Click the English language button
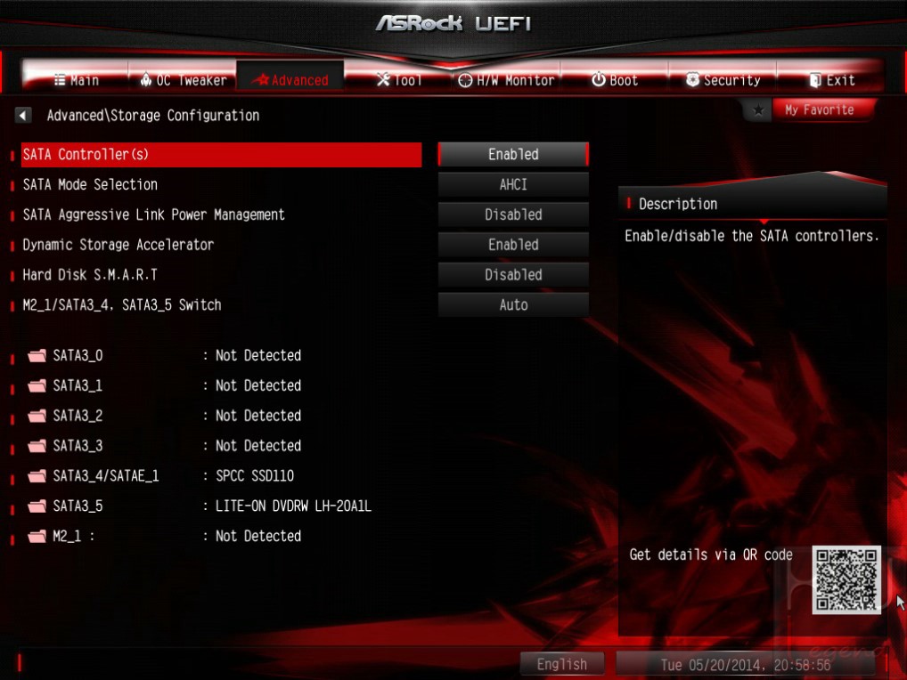The image size is (907, 680). [561, 664]
